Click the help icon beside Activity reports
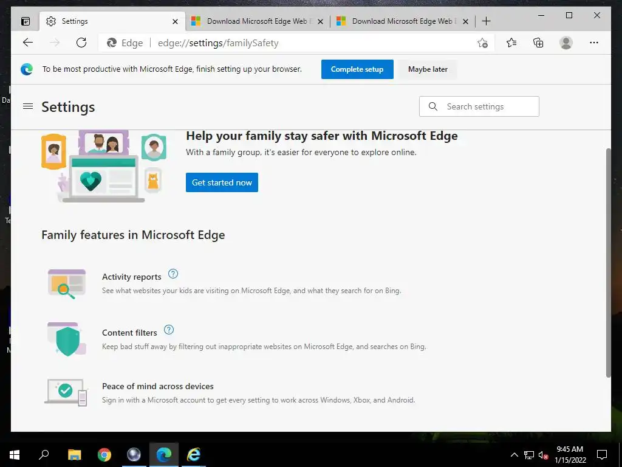The width and height of the screenshot is (622, 467). click(x=173, y=274)
